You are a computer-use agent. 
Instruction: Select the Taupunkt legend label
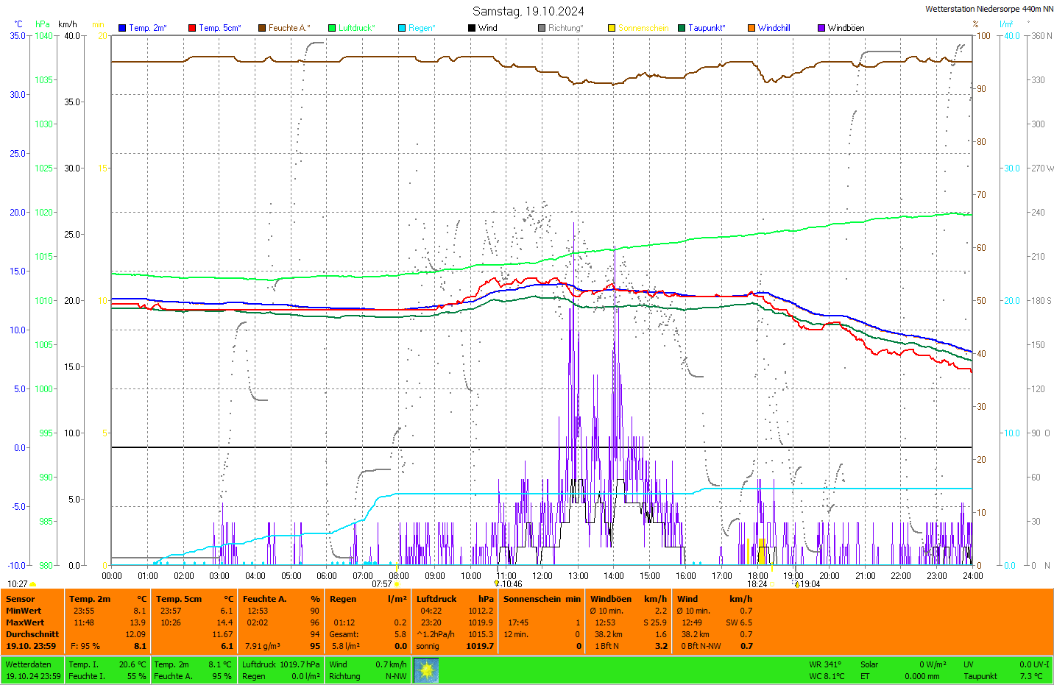click(x=707, y=28)
